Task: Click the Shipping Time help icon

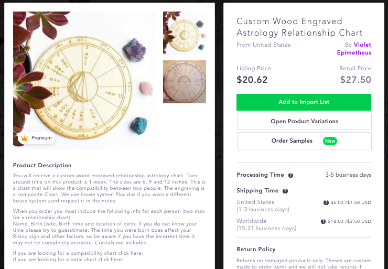Action: [x=285, y=191]
